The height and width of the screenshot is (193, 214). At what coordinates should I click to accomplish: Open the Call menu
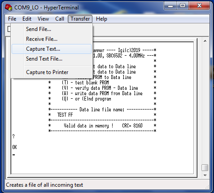pyautogui.click(x=60, y=19)
